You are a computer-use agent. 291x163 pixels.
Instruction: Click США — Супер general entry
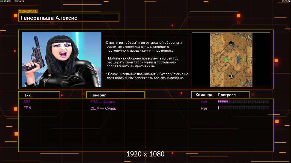pyautogui.click(x=103, y=108)
